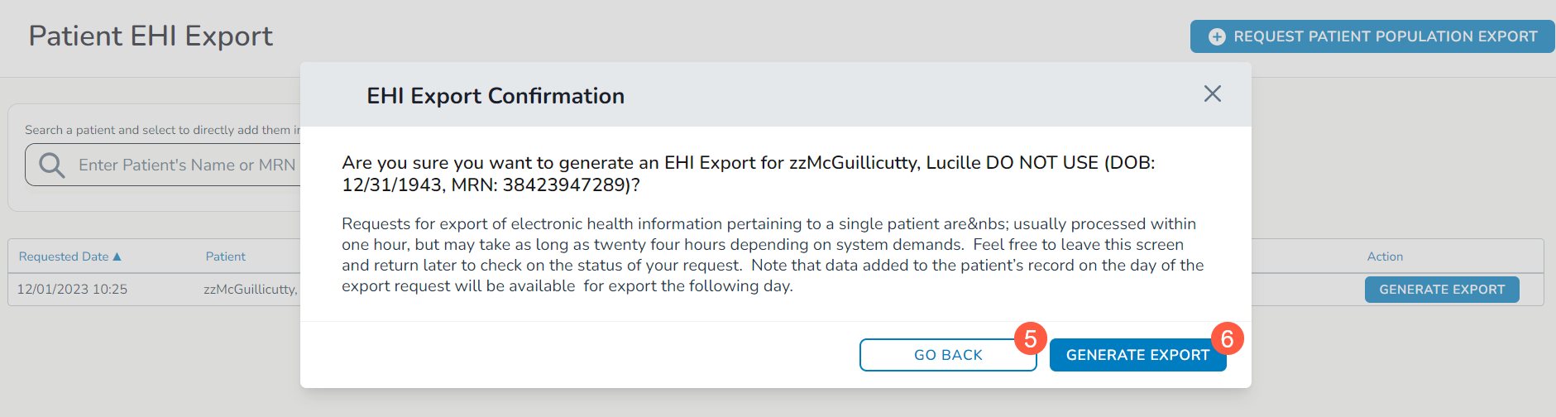Viewport: 1556px width, 417px height.
Task: Click the red step 6 badge
Action: tap(1227, 338)
